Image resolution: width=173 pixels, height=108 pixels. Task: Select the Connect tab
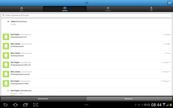pos(65,9)
